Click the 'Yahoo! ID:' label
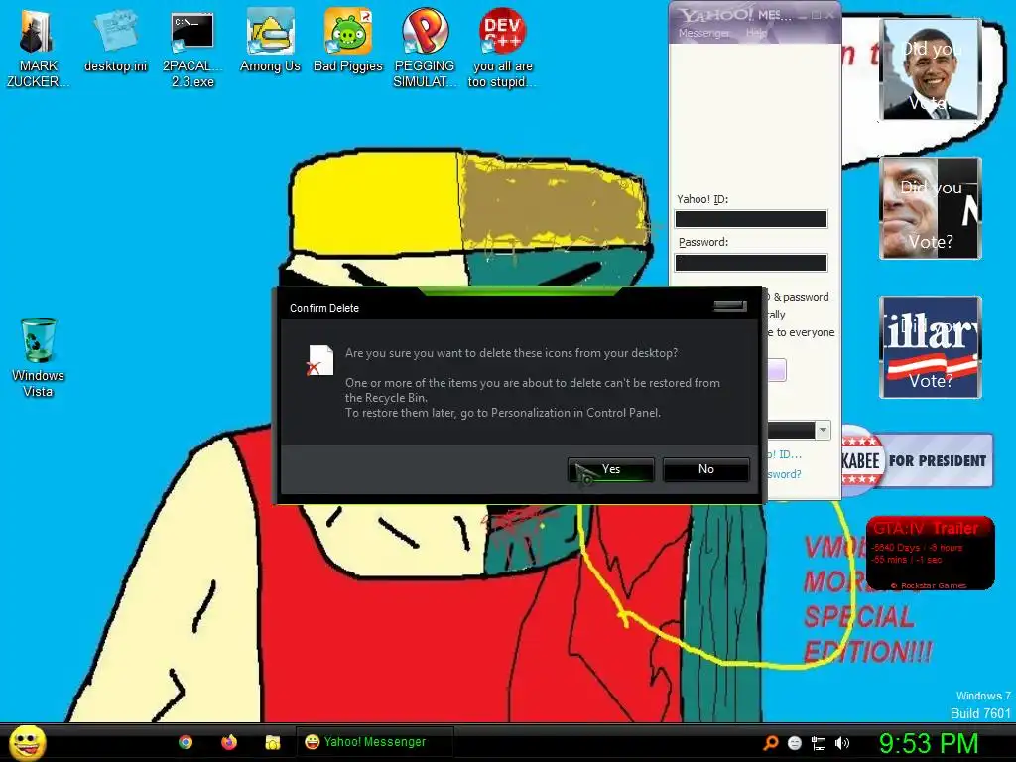Image resolution: width=1016 pixels, height=762 pixels. (702, 199)
